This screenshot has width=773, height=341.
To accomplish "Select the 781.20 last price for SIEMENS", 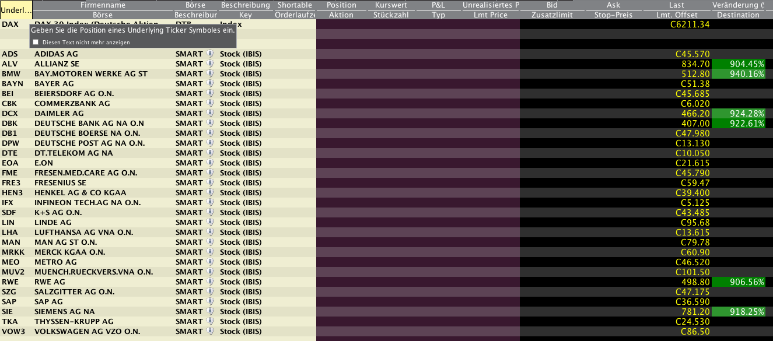I will click(696, 312).
